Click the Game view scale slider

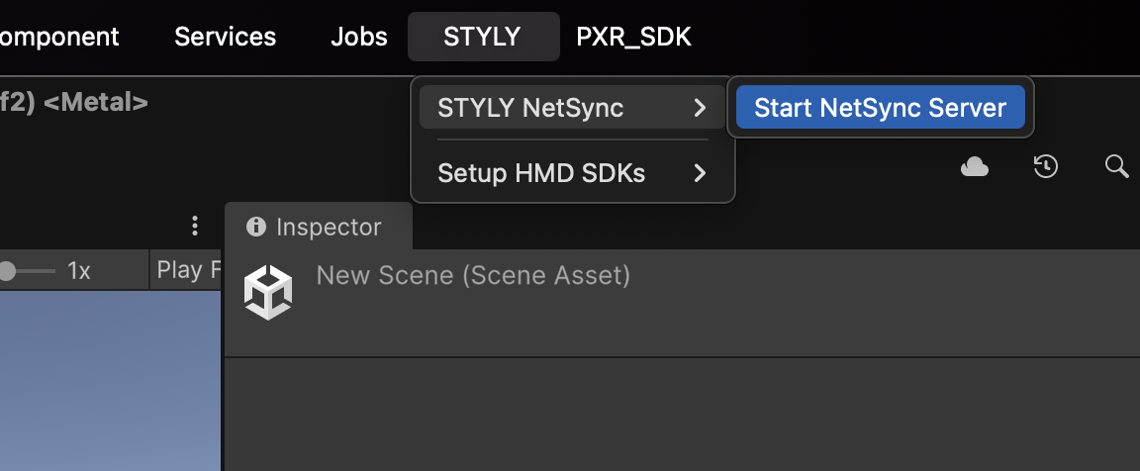[x=28, y=270]
